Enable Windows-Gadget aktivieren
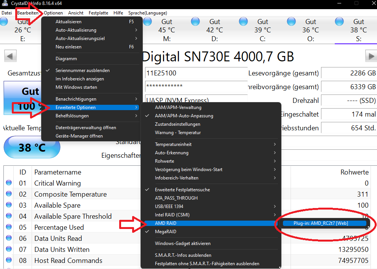Image resolution: width=377 pixels, height=269 pixels. point(211,243)
